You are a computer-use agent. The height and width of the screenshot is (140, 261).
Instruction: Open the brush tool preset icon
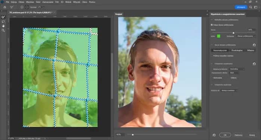(x=12, y=7)
